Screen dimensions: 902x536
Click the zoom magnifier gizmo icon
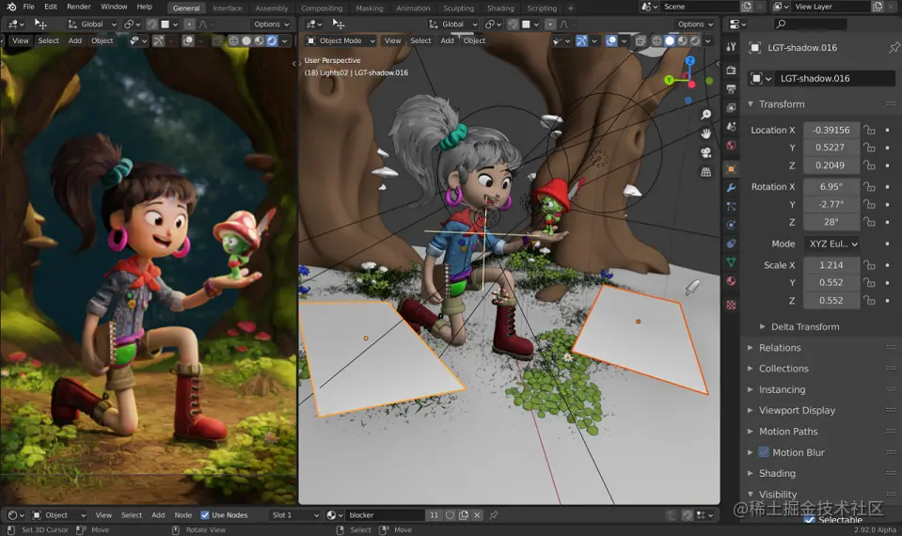point(705,115)
